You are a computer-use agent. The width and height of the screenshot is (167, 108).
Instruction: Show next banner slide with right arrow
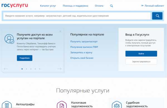59,69
